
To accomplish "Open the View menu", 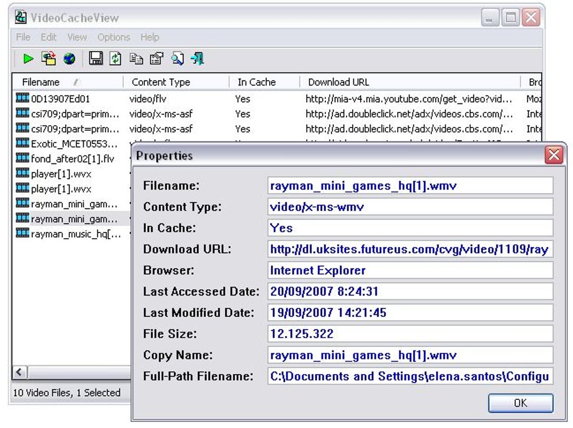I will click(x=77, y=37).
